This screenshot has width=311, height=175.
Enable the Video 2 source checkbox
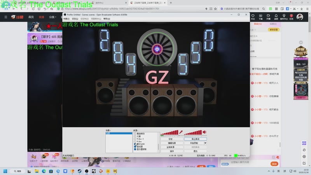pyautogui.click(x=135, y=139)
